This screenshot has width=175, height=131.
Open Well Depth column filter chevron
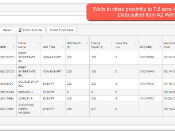pyautogui.click(x=87, y=43)
